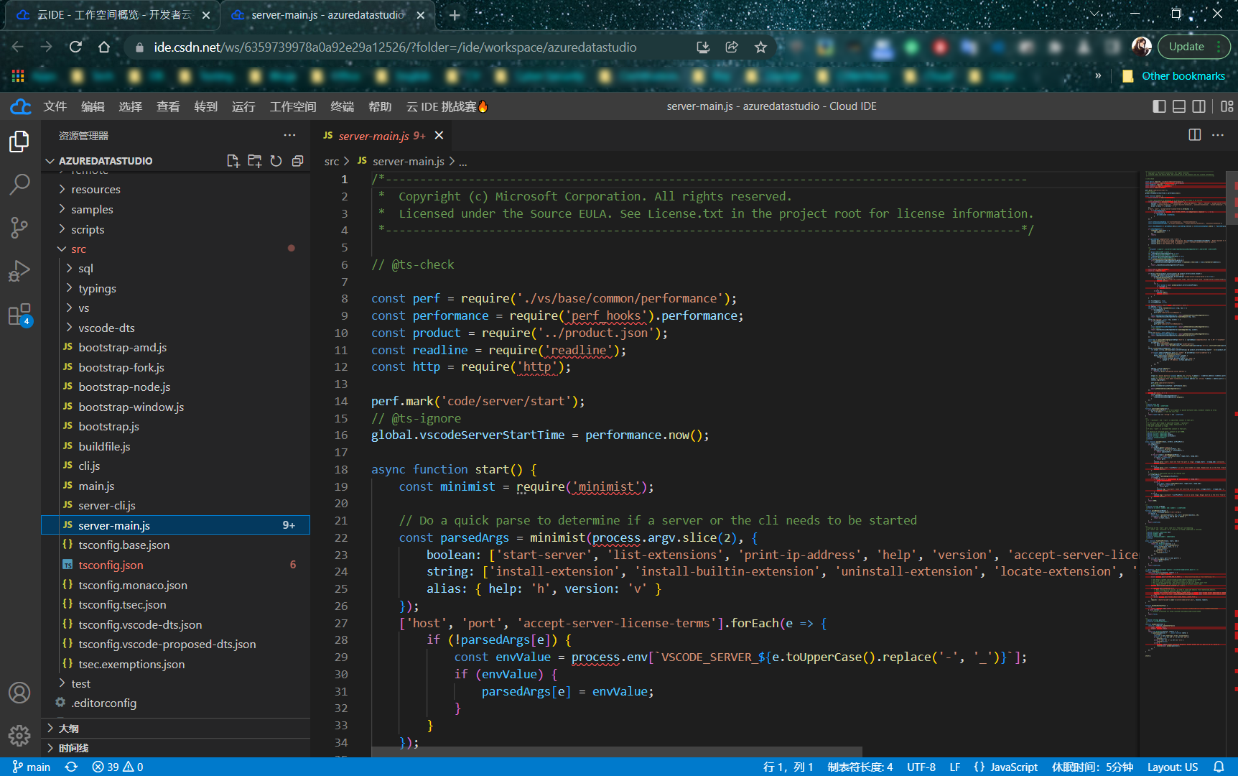Open the 编辑 menu
Screen dimensions: 1238x776
click(93, 106)
